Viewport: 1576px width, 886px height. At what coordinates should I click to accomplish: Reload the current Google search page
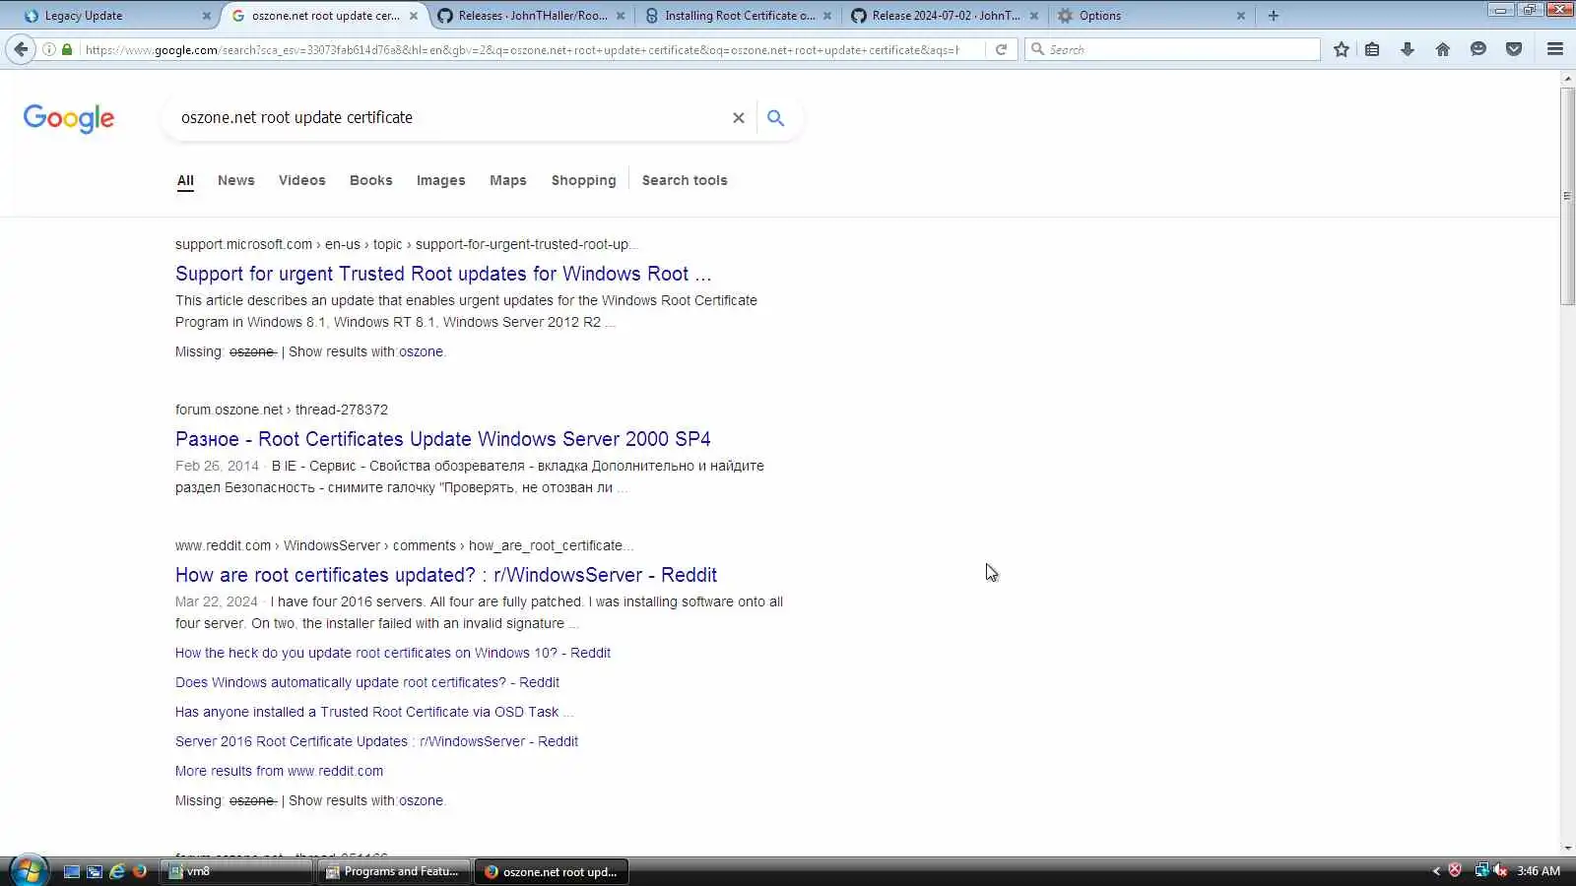click(x=1001, y=49)
